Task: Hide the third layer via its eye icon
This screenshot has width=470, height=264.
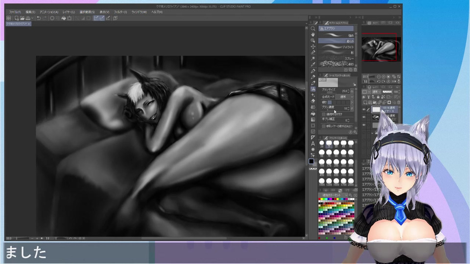Action: (364, 125)
